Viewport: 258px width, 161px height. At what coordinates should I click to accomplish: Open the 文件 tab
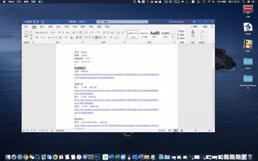point(26,27)
